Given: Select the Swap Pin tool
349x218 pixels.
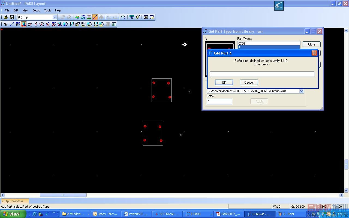Looking at the screenshot, I should tap(66, 24).
